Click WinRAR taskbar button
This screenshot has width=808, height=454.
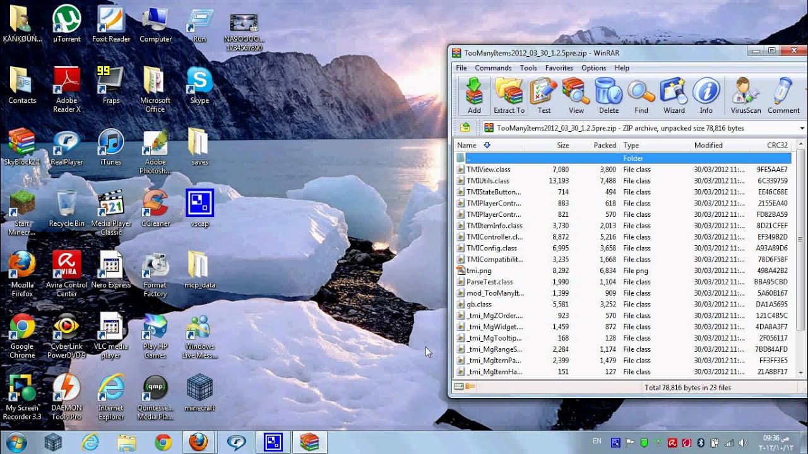(x=309, y=443)
